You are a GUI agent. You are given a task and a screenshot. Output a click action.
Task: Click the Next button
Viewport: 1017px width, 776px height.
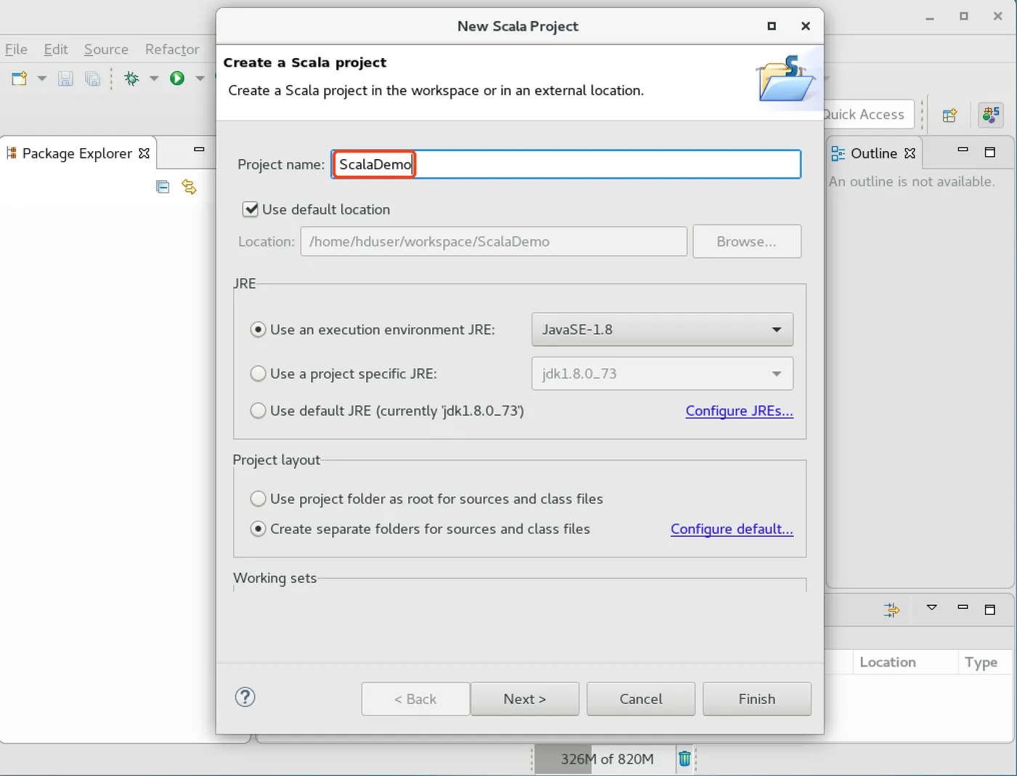524,699
